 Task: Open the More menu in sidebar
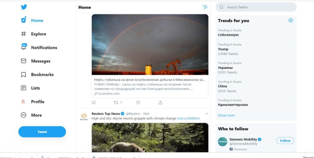tap(24, 115)
